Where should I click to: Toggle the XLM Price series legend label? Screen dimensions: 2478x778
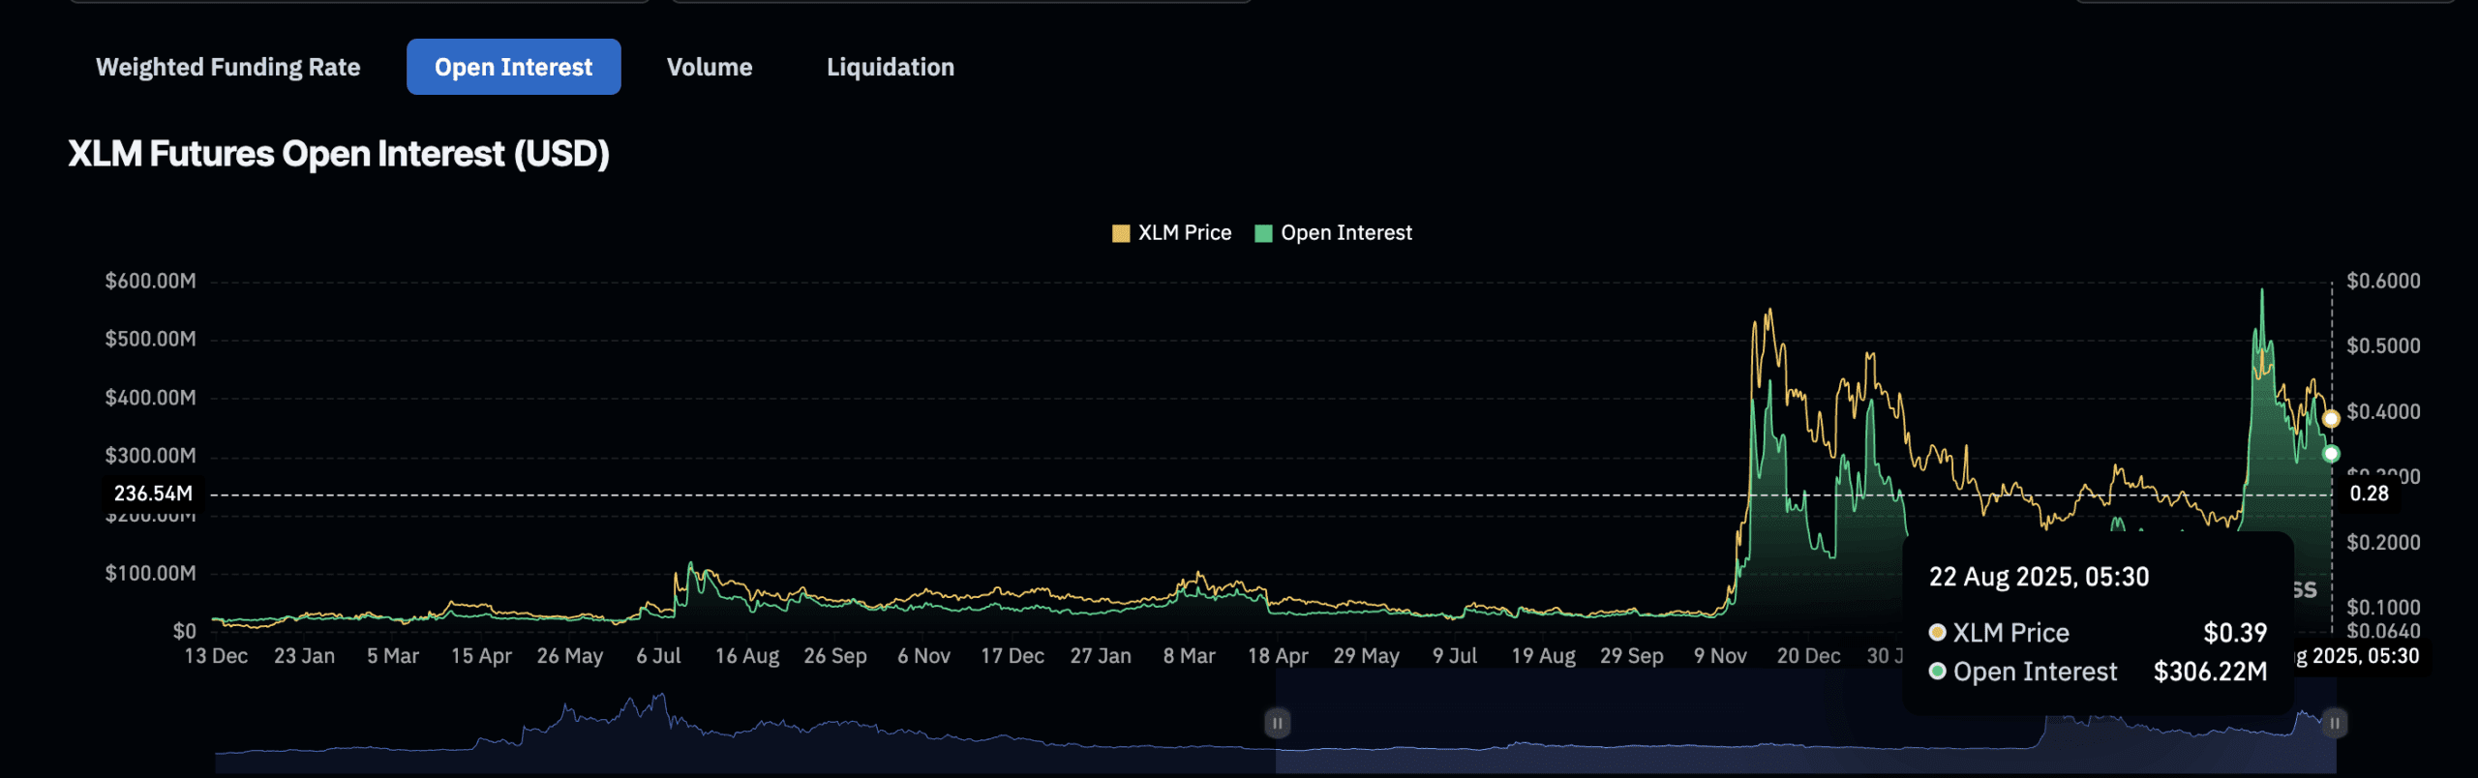[x=1184, y=233]
